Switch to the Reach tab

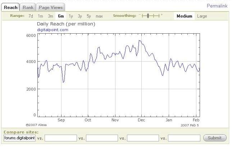pyautogui.click(x=10, y=8)
